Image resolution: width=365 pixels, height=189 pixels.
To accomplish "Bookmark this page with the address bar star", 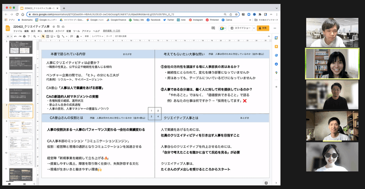I will 236,15.
